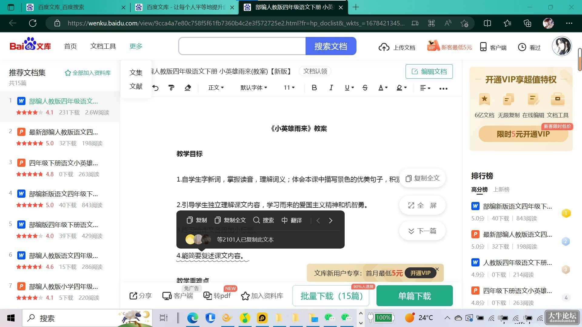The height and width of the screenshot is (327, 582).
Task: Click 翻译 in the selection popup
Action: 292,220
